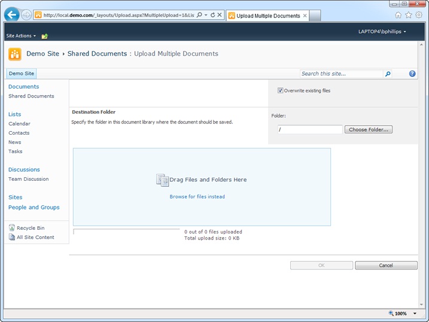
Task: Open the Contacts list
Action: click(x=19, y=133)
